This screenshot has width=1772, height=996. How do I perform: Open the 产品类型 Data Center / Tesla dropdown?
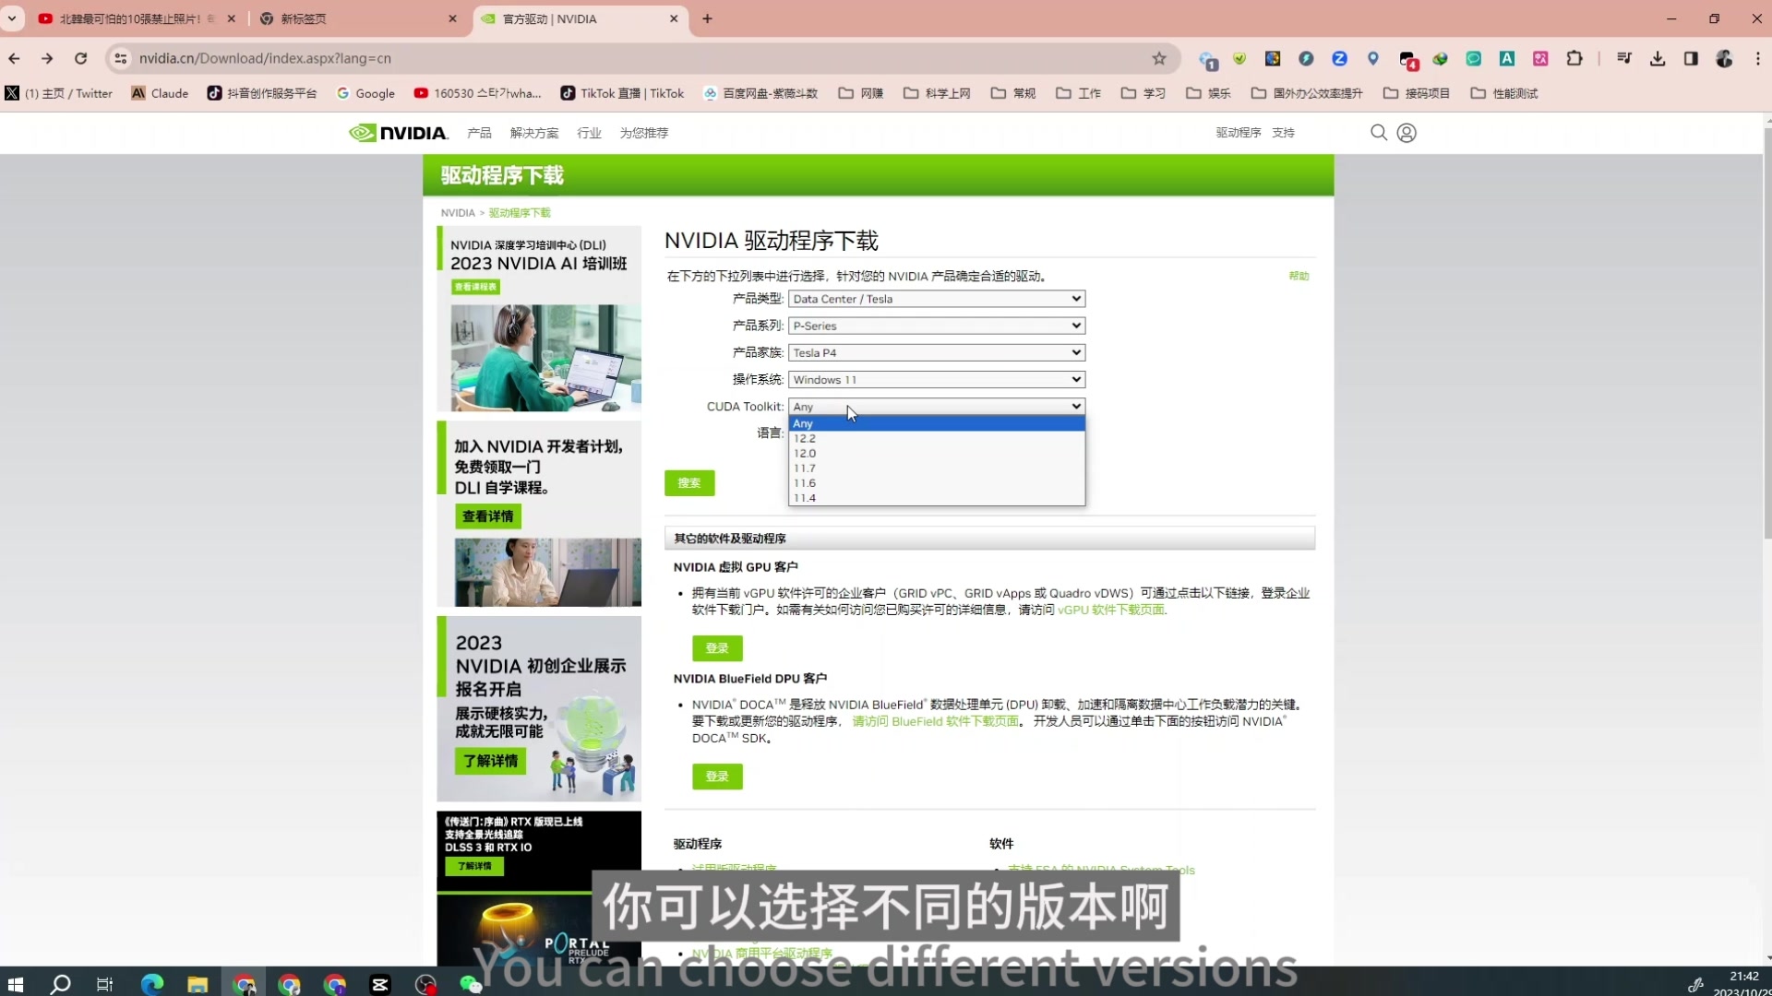(x=936, y=299)
